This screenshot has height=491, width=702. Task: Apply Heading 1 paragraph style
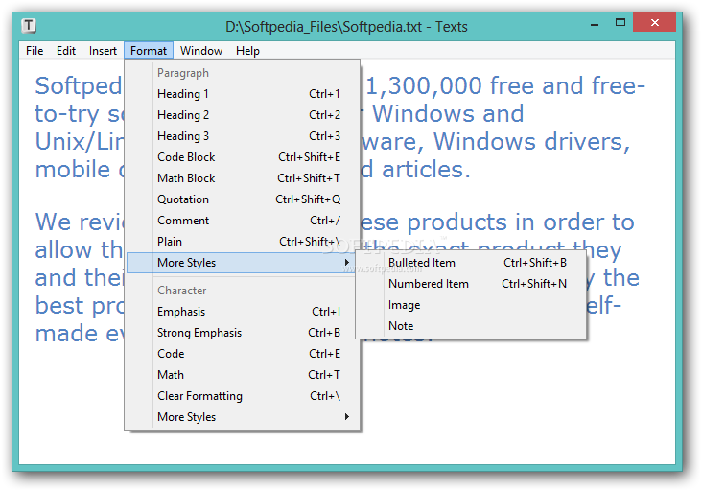[x=243, y=94]
